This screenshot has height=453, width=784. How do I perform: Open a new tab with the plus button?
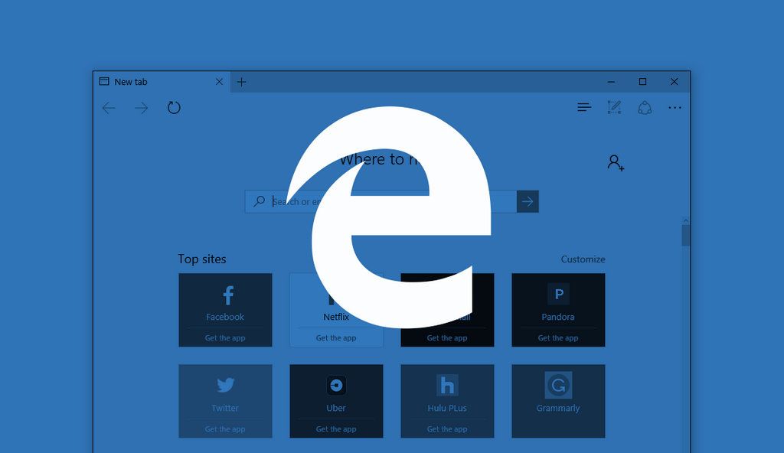point(241,81)
